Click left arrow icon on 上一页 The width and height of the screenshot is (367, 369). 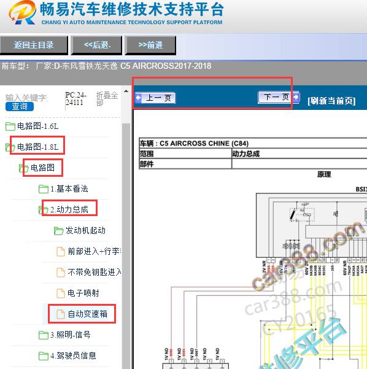138,98
